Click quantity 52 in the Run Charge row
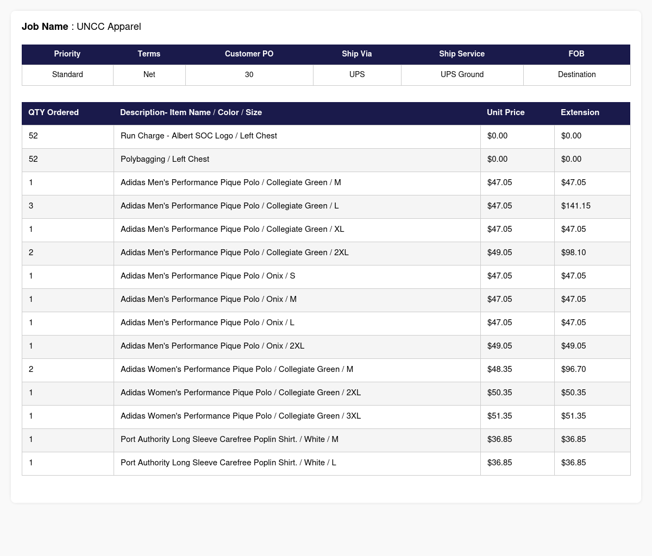Image resolution: width=652 pixels, height=556 pixels. click(33, 136)
